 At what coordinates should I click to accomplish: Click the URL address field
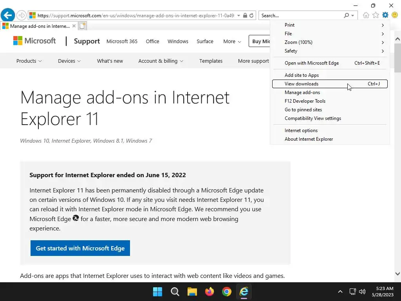(x=135, y=15)
